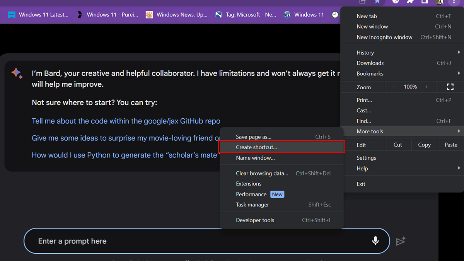This screenshot has height=261, width=464.
Task: Open the profile avatar icon
Action: click(x=439, y=2)
